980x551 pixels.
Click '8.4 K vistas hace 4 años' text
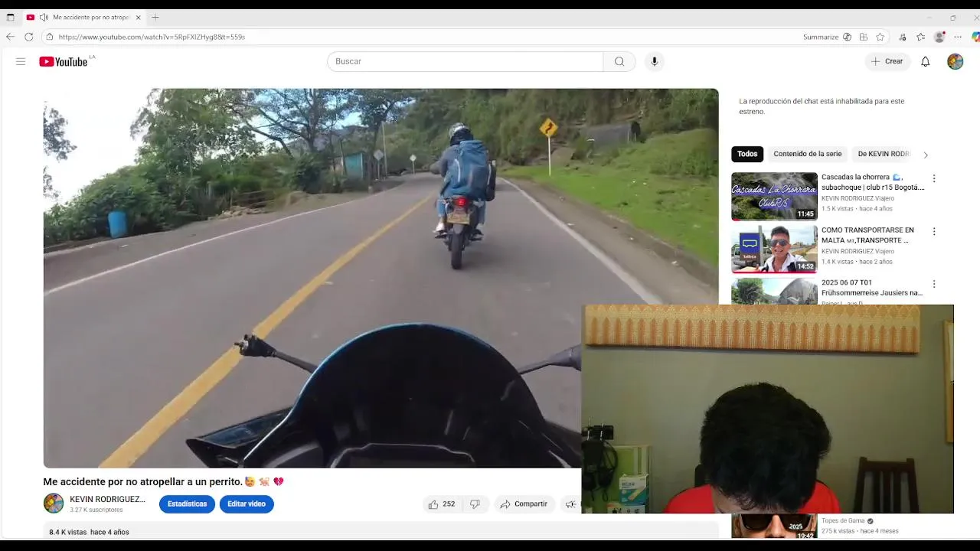pyautogui.click(x=89, y=532)
